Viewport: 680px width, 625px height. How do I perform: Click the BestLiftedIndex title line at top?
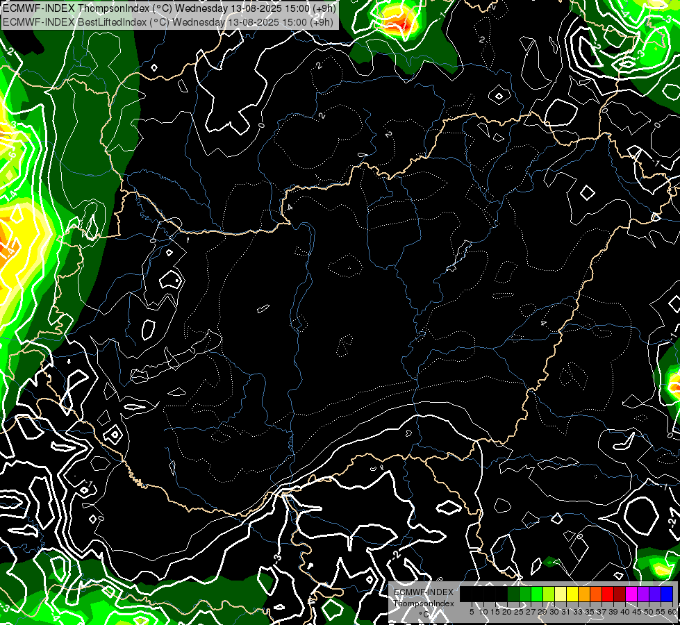pos(168,22)
